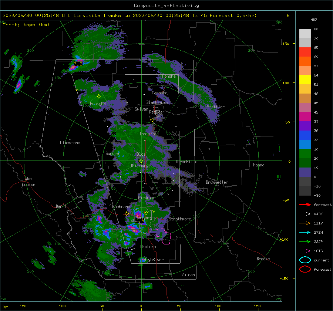This screenshot has height=311, width=333.
Task: Click the light gray swatch between 80 and 70 dBZ
Action: (x=305, y=34)
